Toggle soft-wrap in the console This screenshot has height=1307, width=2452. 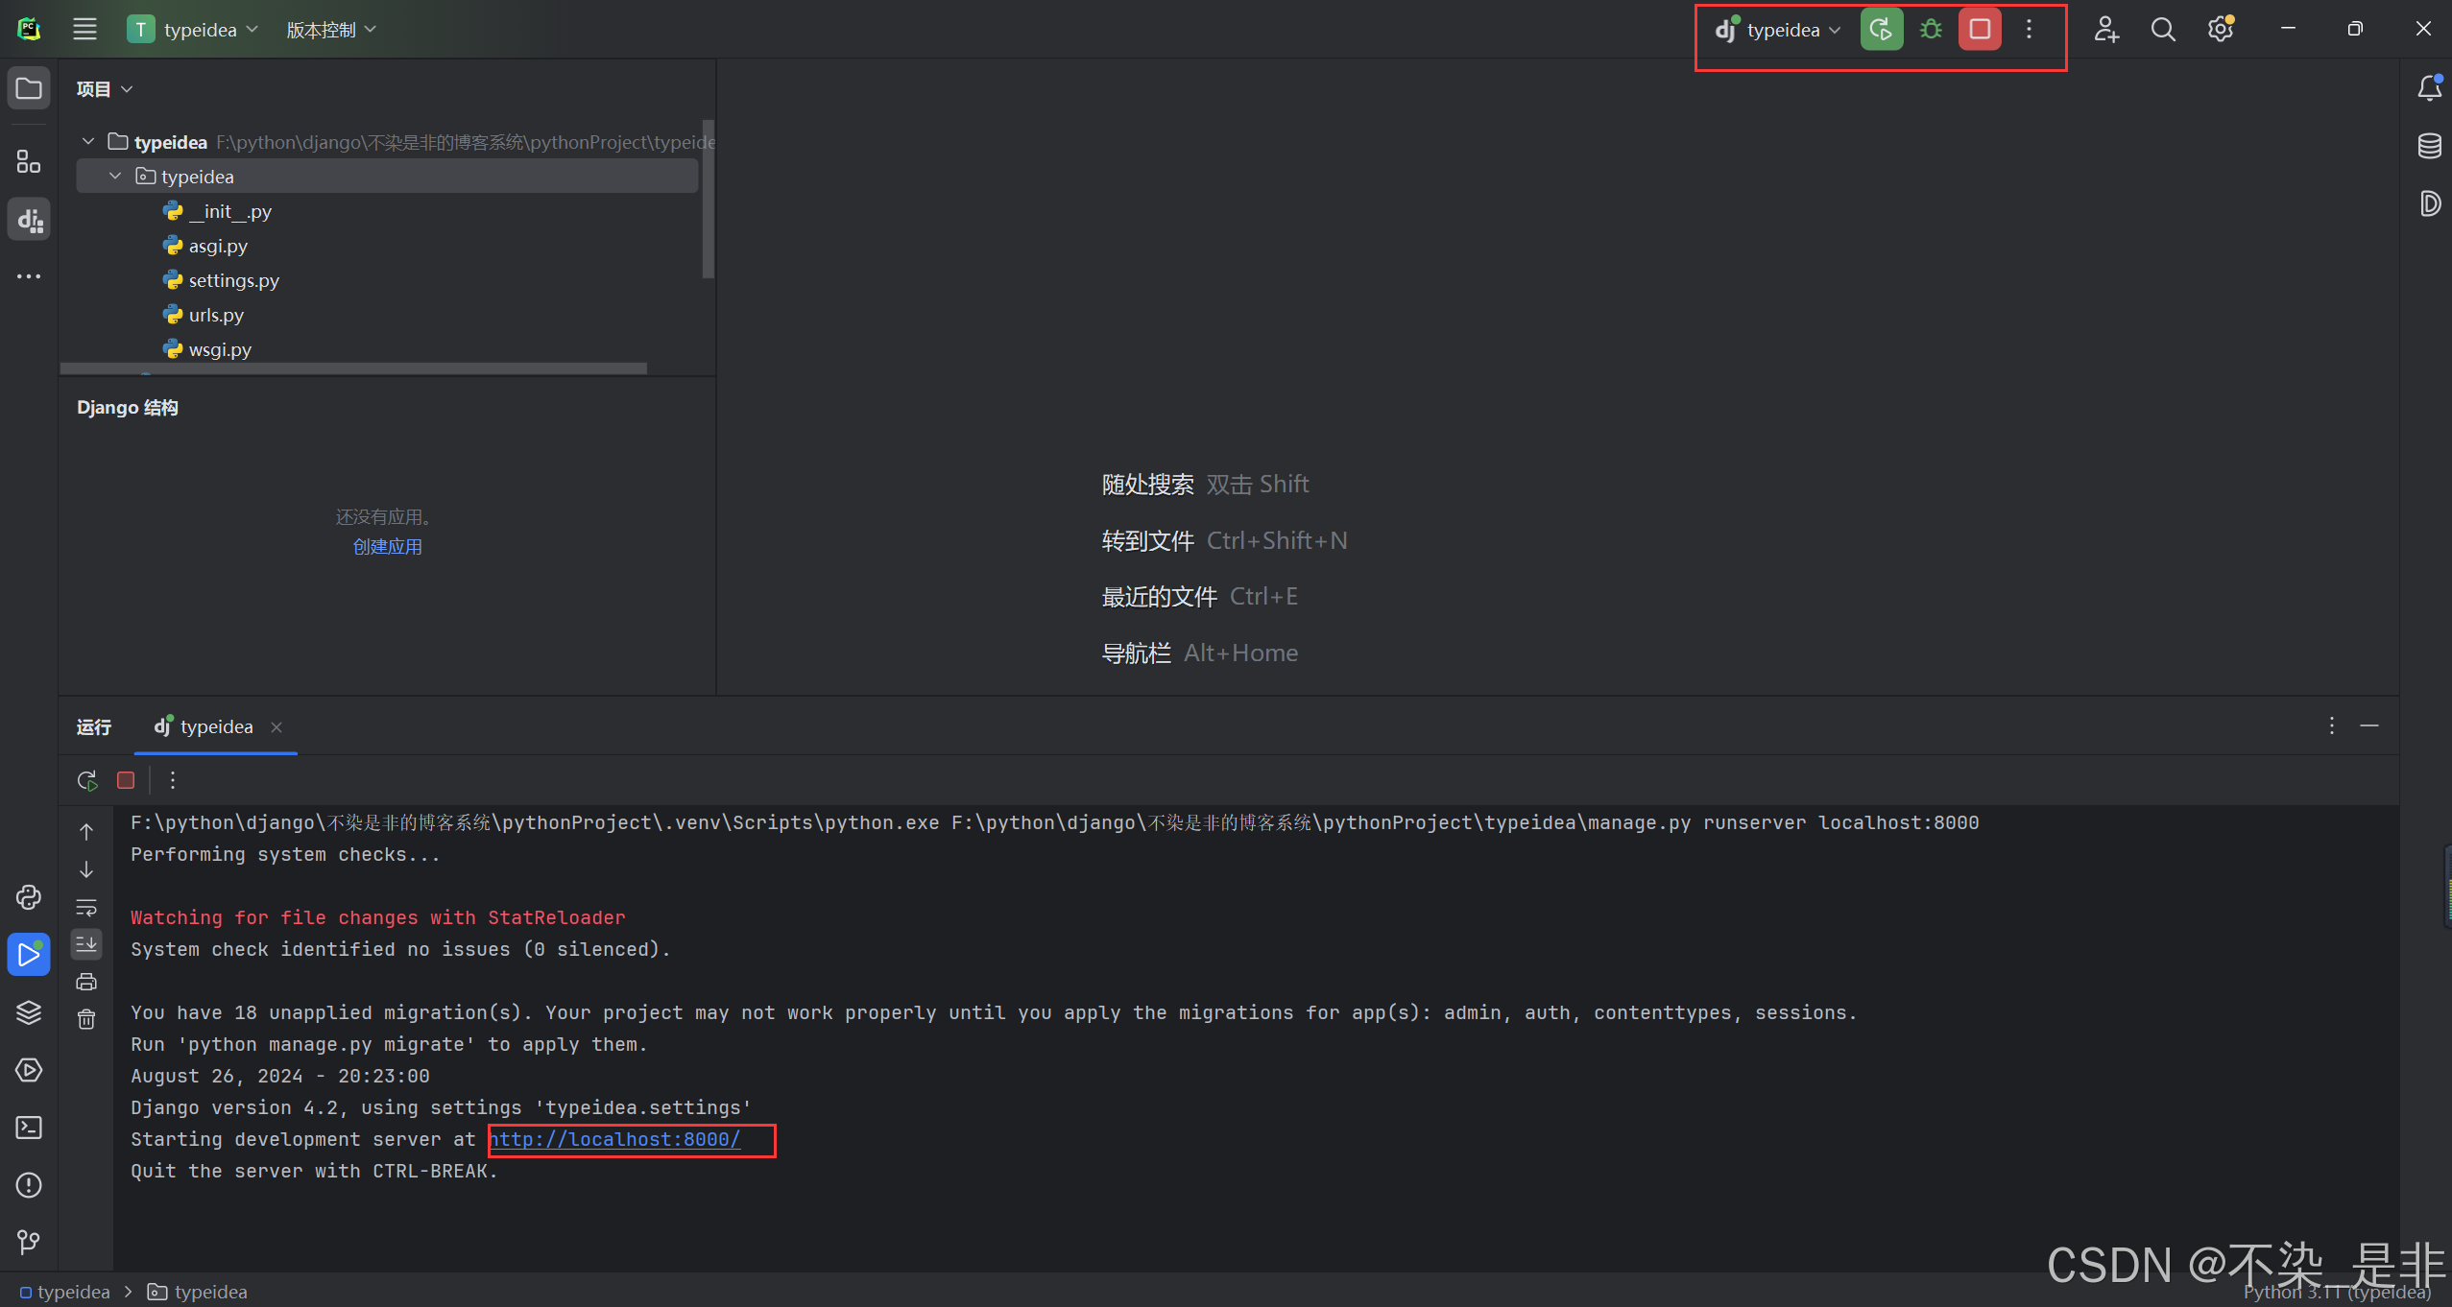(86, 907)
